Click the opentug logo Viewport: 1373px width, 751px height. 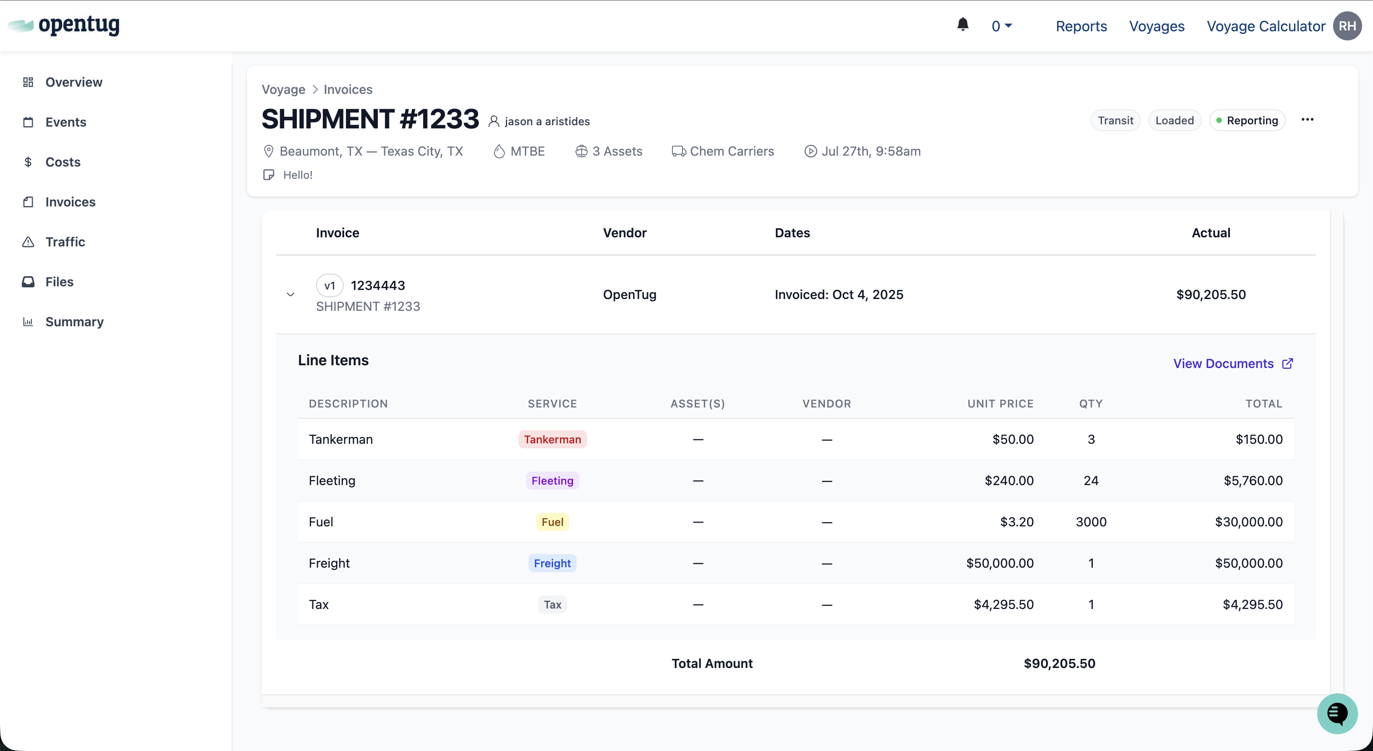click(64, 25)
